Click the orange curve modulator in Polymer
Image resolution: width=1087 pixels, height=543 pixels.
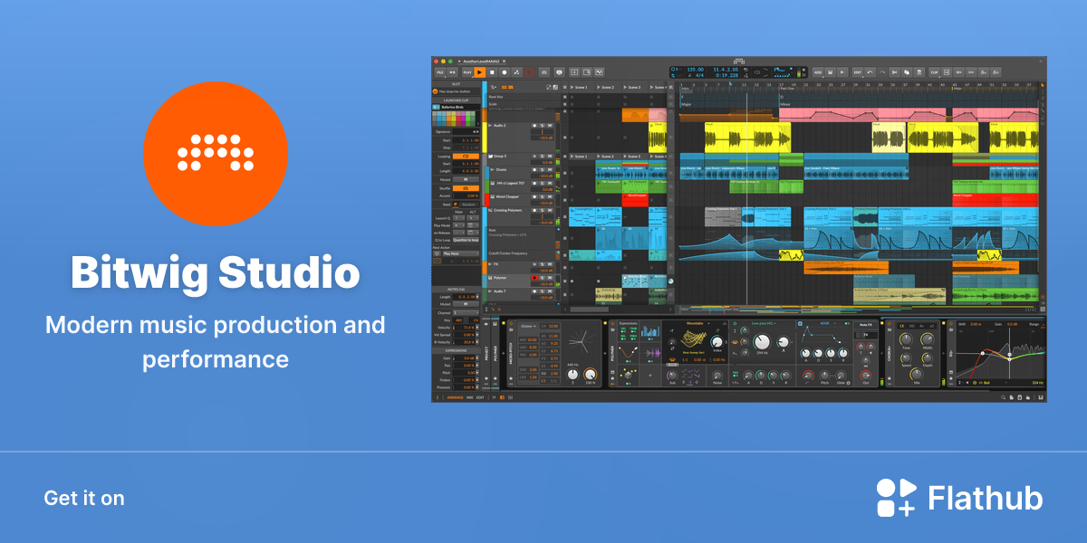628,353
